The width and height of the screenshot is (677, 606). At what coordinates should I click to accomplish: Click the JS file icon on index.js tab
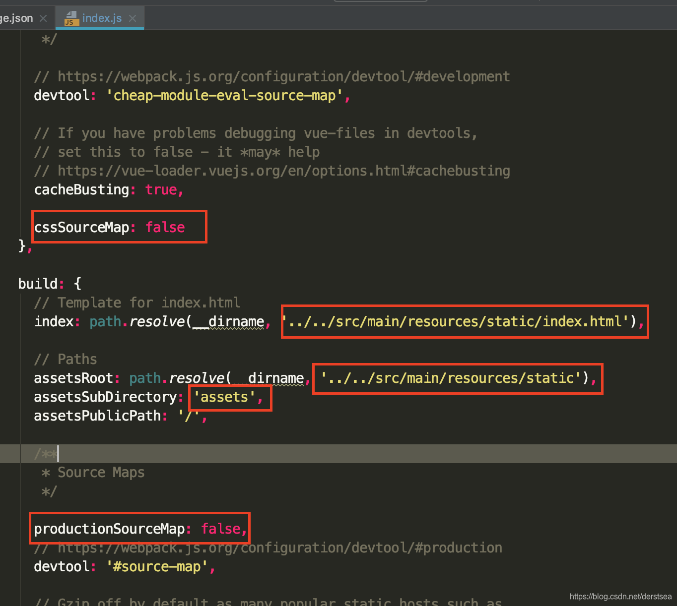pos(71,18)
